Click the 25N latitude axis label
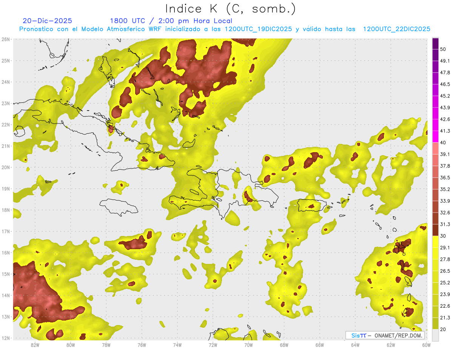 tap(6, 61)
